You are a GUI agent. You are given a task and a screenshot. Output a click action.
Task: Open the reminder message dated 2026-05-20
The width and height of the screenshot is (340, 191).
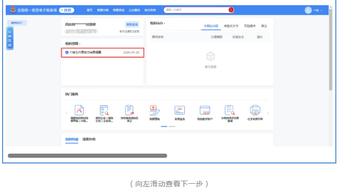pos(103,52)
